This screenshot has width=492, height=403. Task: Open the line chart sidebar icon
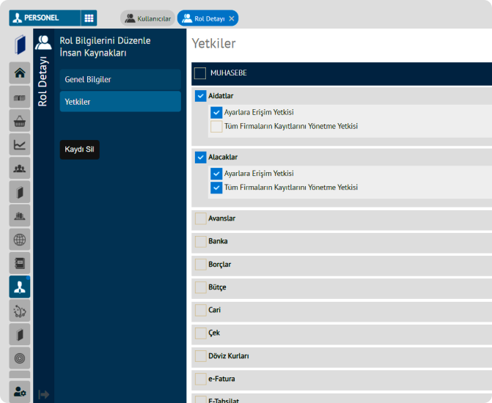(20, 144)
